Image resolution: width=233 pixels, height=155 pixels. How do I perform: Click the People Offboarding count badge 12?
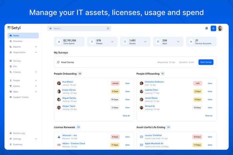[162, 74]
